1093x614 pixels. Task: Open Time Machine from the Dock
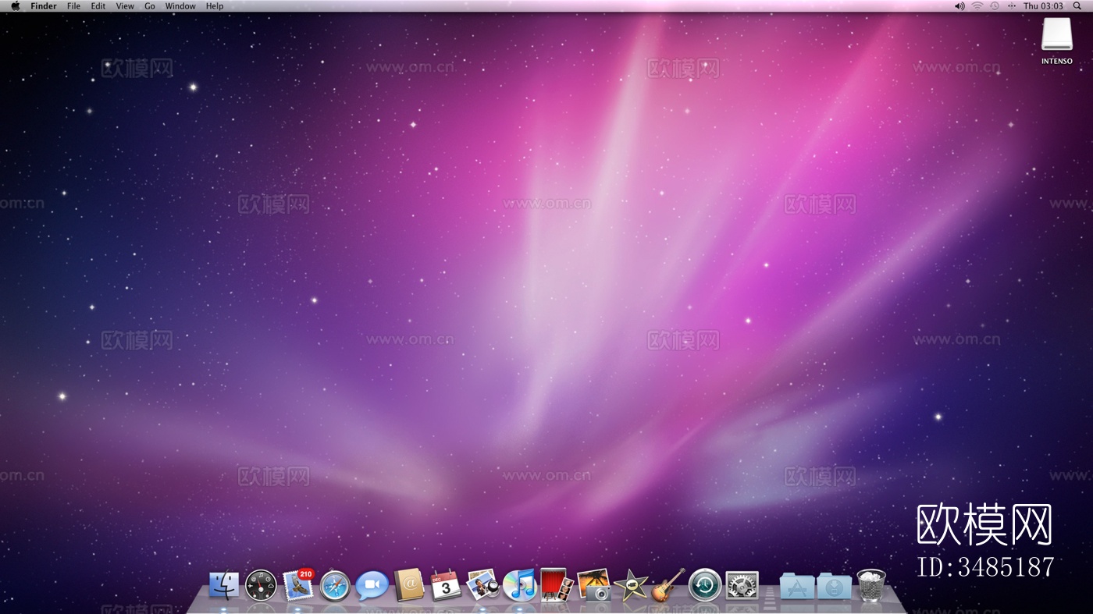pyautogui.click(x=705, y=585)
